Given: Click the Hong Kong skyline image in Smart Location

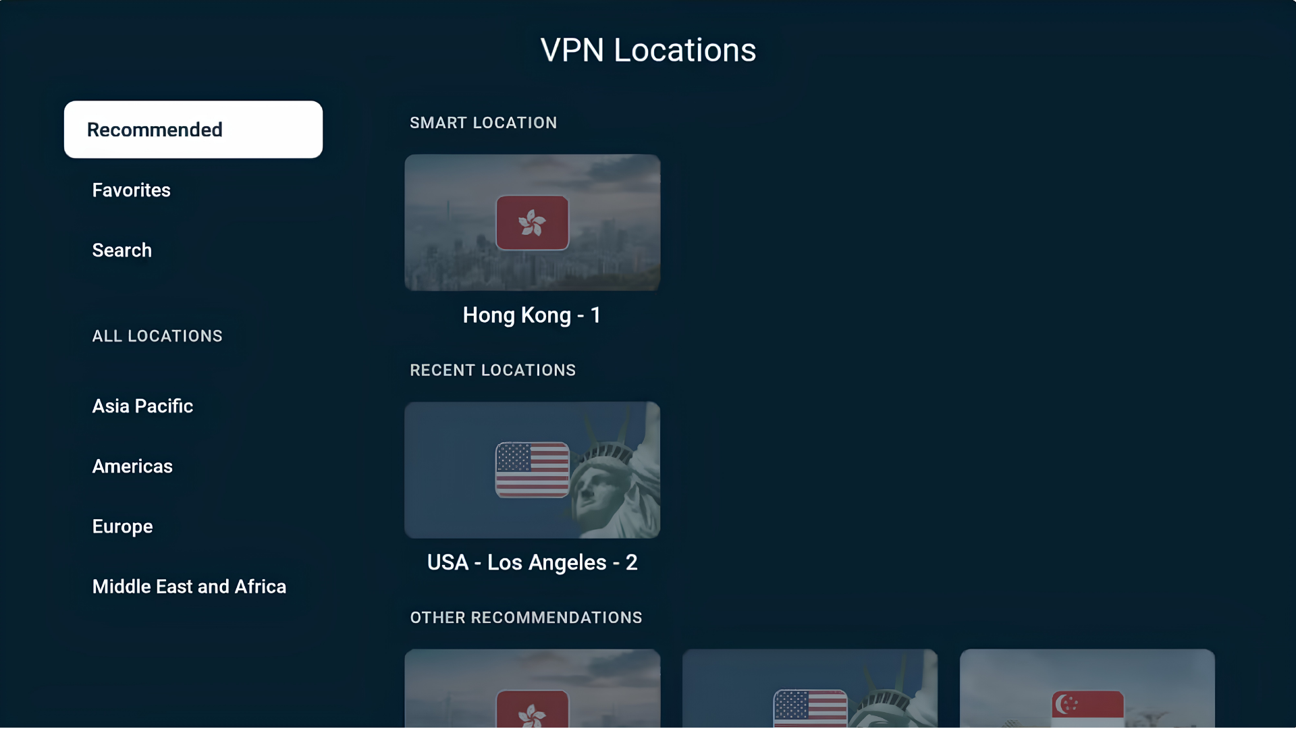Looking at the screenshot, I should [x=532, y=223].
